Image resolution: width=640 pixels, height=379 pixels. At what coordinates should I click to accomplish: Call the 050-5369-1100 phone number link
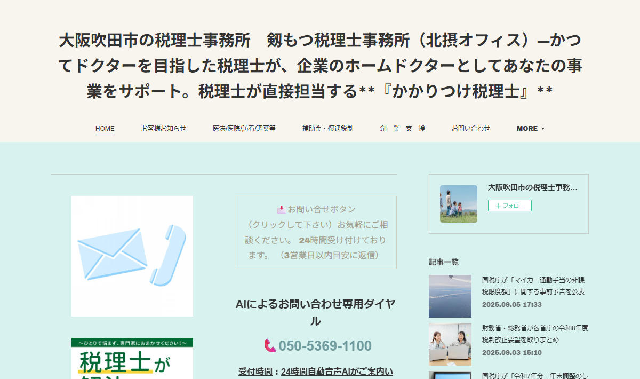point(325,346)
